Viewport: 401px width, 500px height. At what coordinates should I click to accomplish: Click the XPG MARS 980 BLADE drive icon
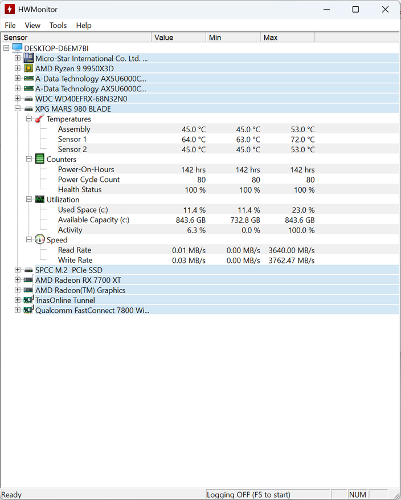28,109
